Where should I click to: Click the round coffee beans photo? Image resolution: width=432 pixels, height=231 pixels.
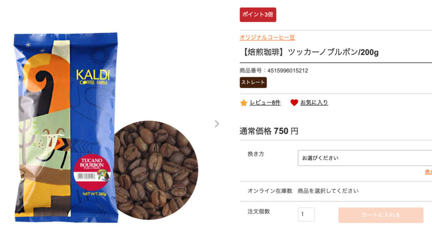156,170
